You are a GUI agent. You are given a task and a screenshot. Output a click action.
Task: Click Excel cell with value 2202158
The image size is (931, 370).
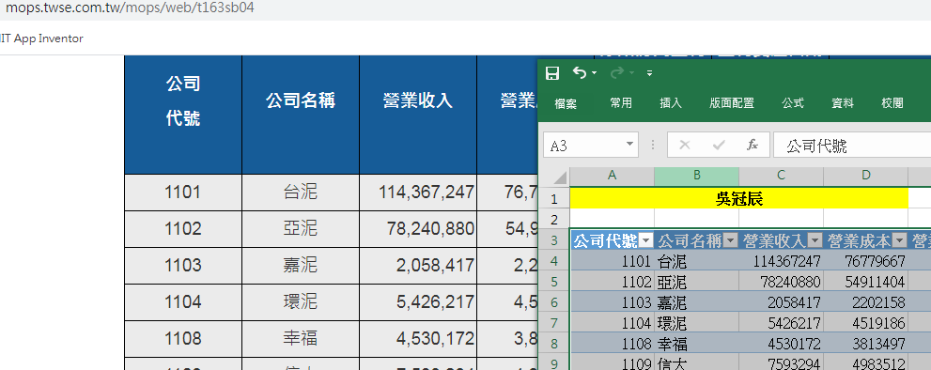pyautogui.click(x=866, y=303)
